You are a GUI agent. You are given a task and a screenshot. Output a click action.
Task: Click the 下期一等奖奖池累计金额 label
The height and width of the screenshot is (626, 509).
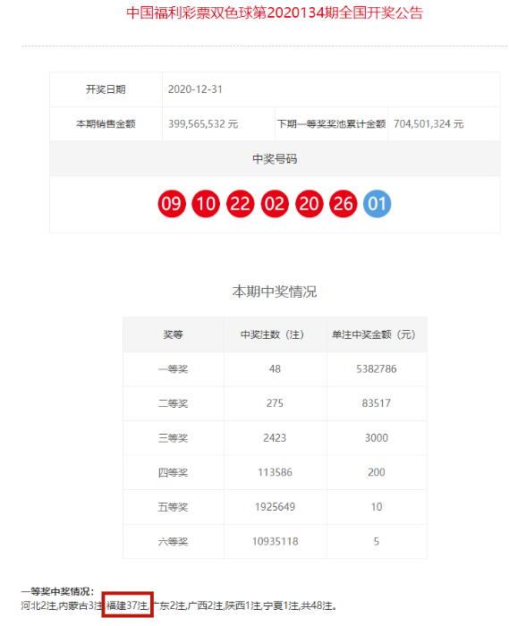(331, 123)
